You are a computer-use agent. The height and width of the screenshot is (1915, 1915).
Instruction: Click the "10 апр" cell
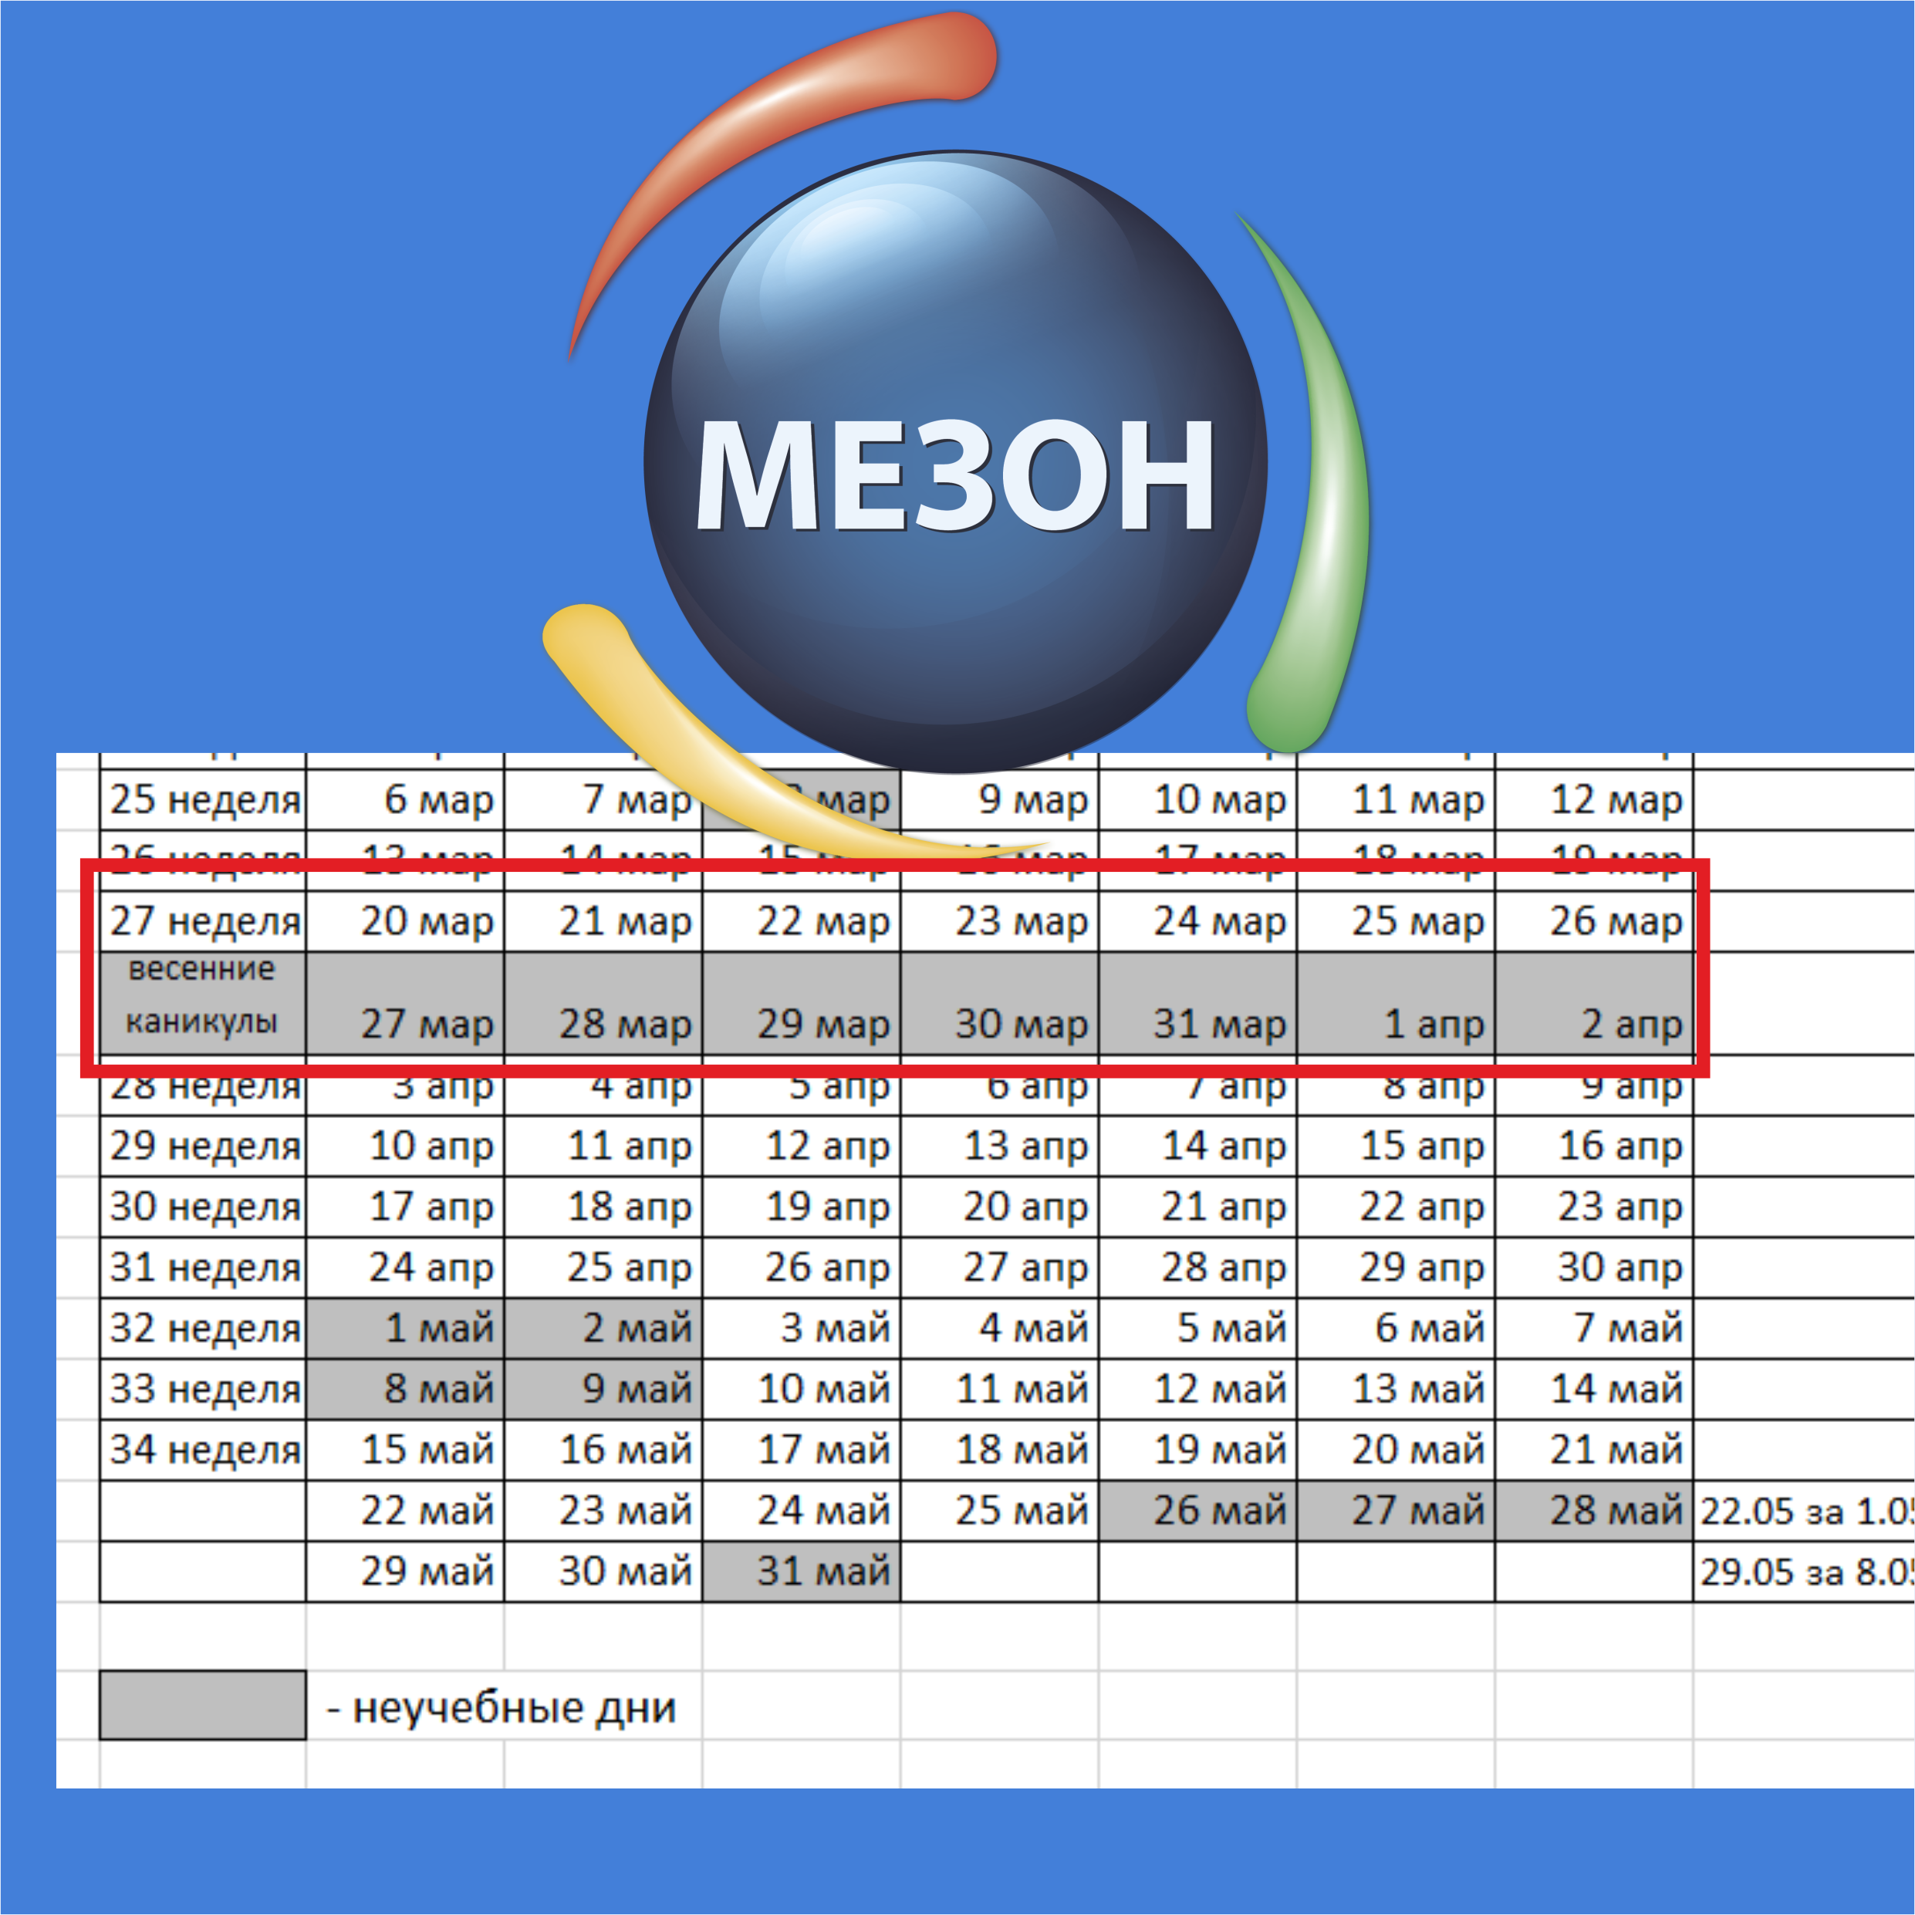coord(405,1147)
